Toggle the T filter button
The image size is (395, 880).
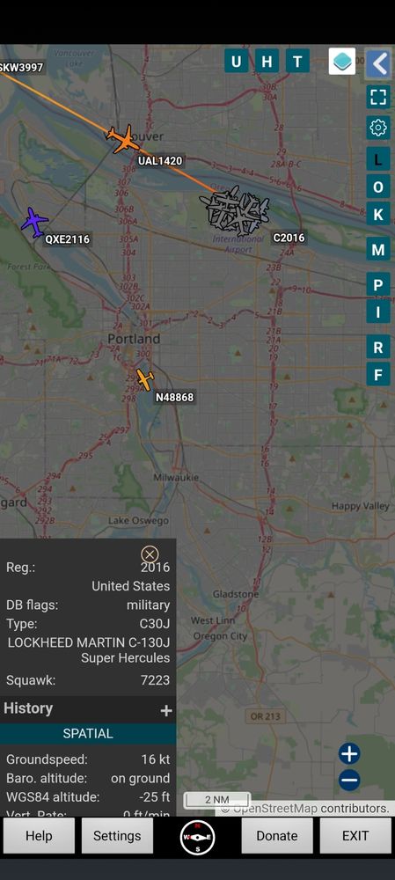297,62
